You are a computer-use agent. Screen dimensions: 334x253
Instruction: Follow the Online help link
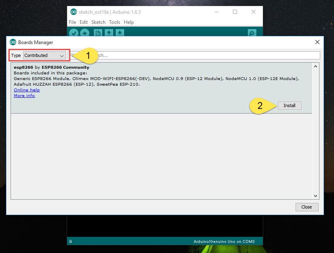pyautogui.click(x=27, y=90)
